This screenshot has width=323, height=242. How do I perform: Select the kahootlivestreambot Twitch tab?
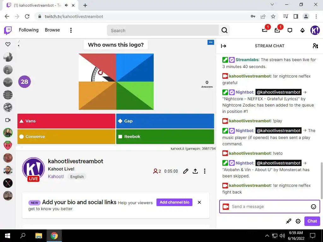41,5
